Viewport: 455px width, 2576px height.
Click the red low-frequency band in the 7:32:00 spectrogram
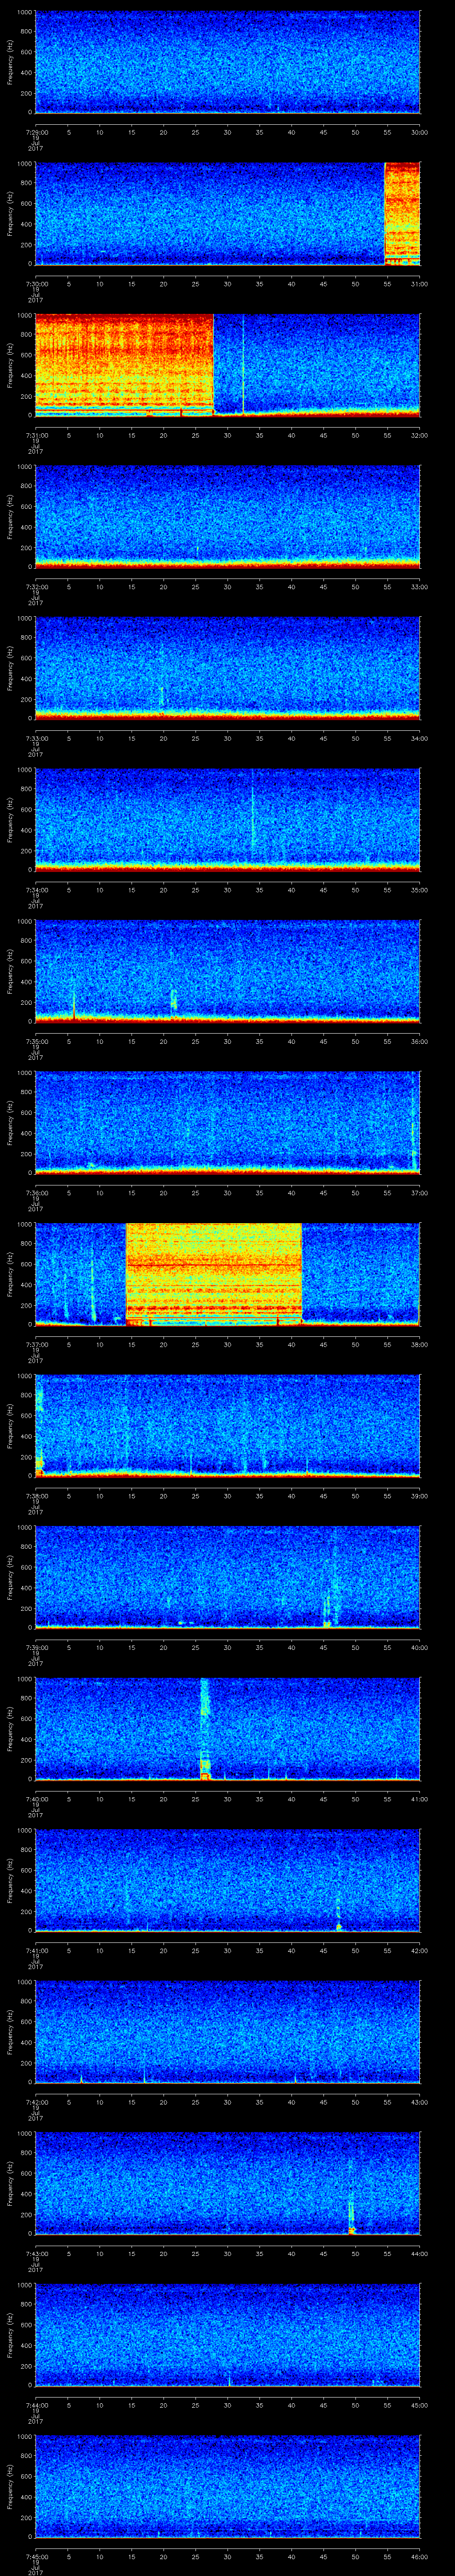227,563
